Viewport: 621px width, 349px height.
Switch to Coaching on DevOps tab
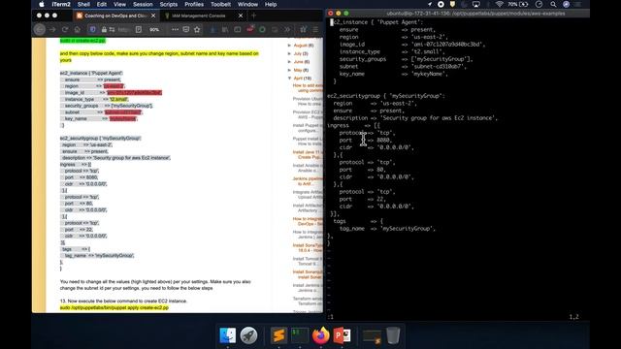coord(115,16)
